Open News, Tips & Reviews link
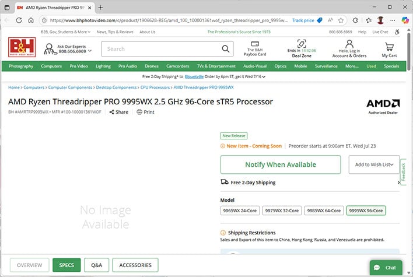 pyautogui.click(x=115, y=32)
